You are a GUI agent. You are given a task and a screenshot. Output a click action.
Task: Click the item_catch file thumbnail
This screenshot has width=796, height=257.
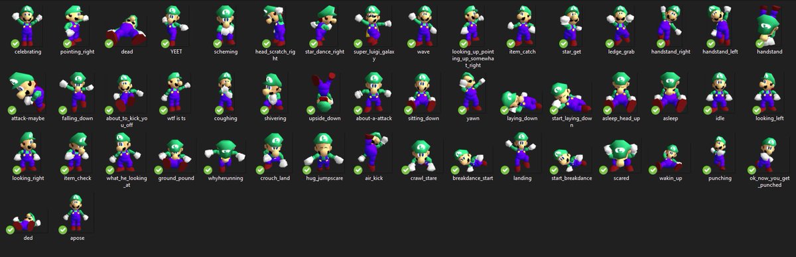point(523,26)
